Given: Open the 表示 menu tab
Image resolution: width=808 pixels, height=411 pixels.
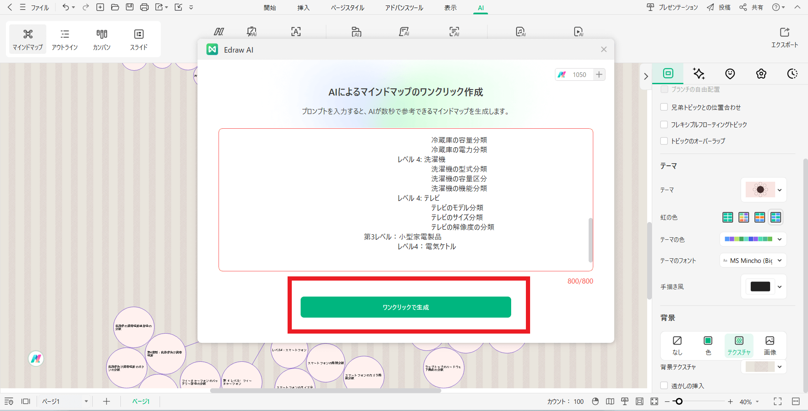Looking at the screenshot, I should point(451,8).
